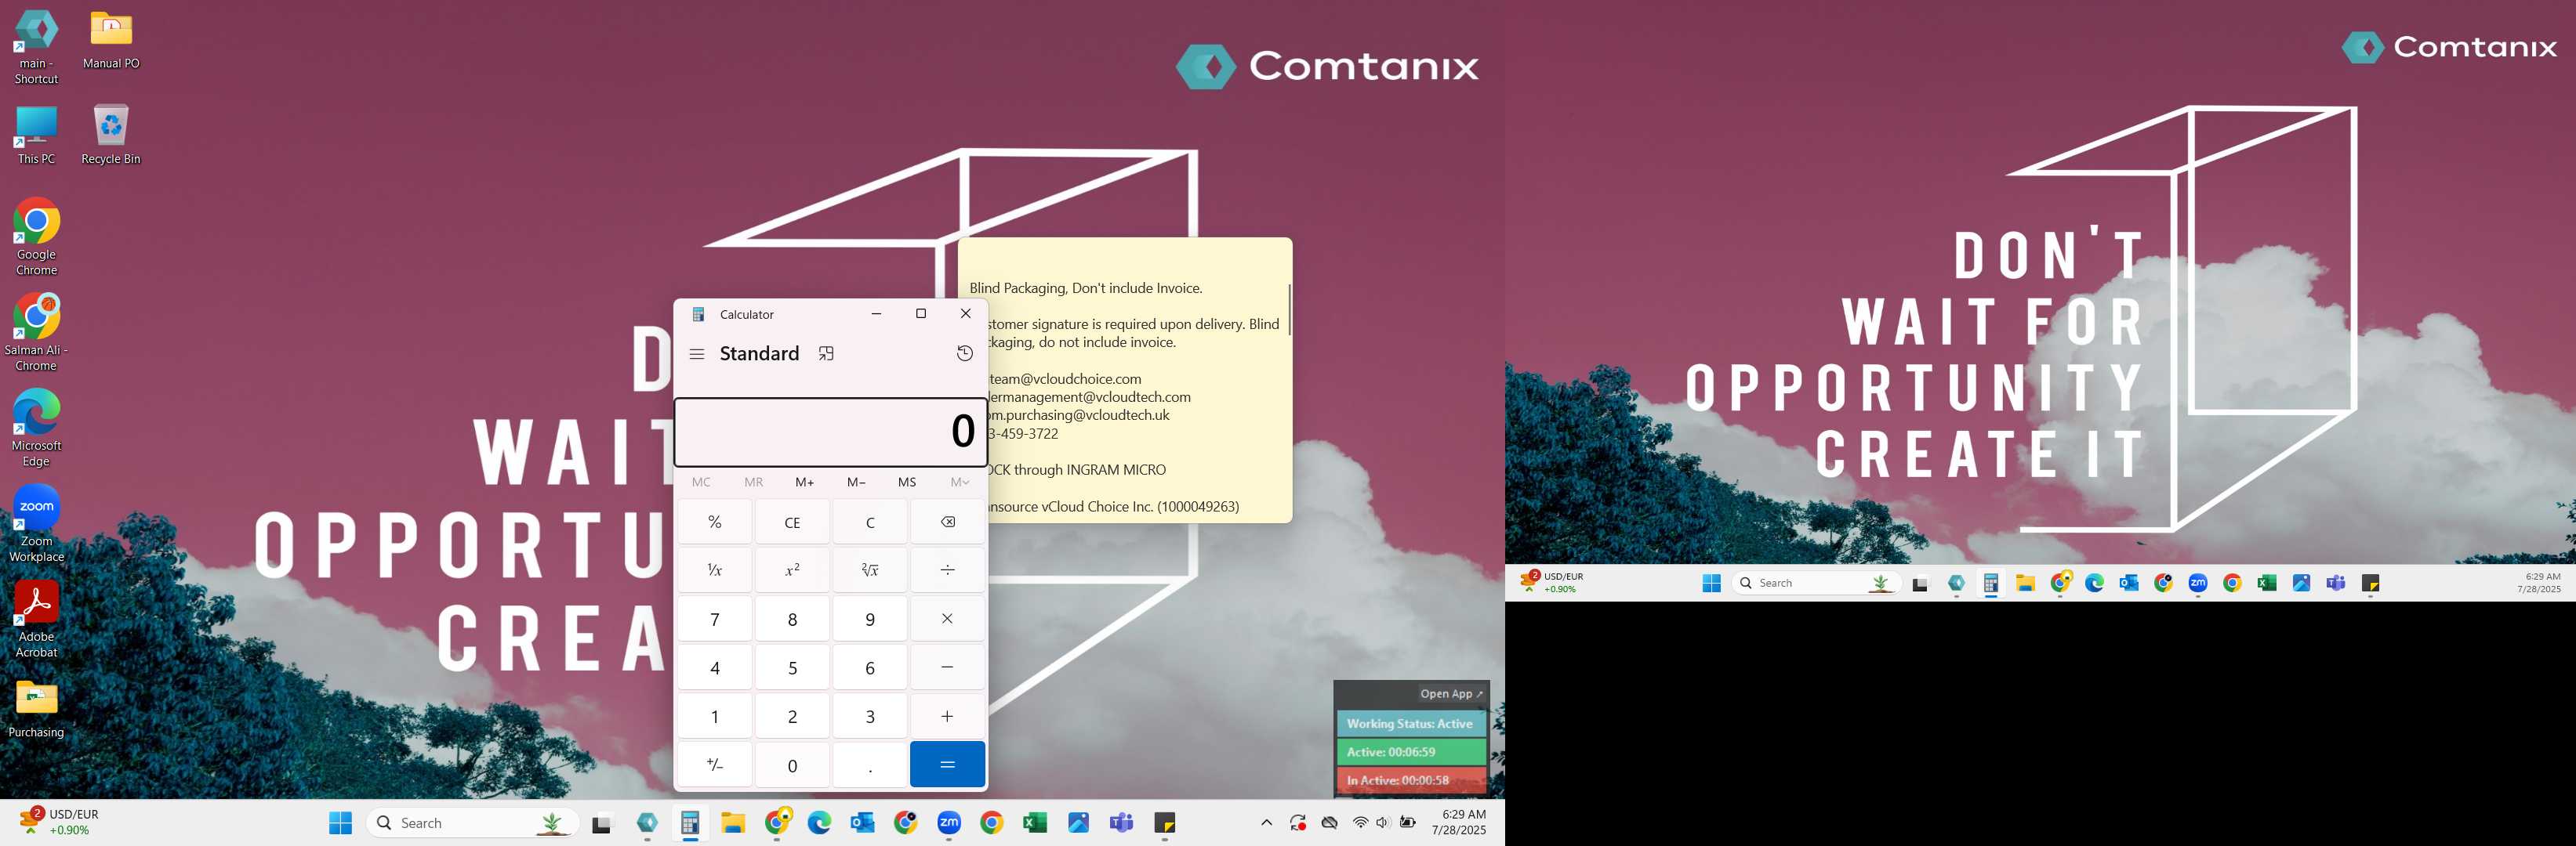
Task: Open the M memory list dropdown
Action: click(959, 482)
